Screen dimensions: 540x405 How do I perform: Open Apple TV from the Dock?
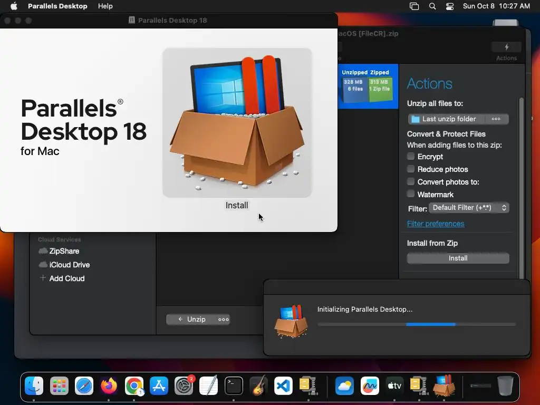[x=394, y=385]
